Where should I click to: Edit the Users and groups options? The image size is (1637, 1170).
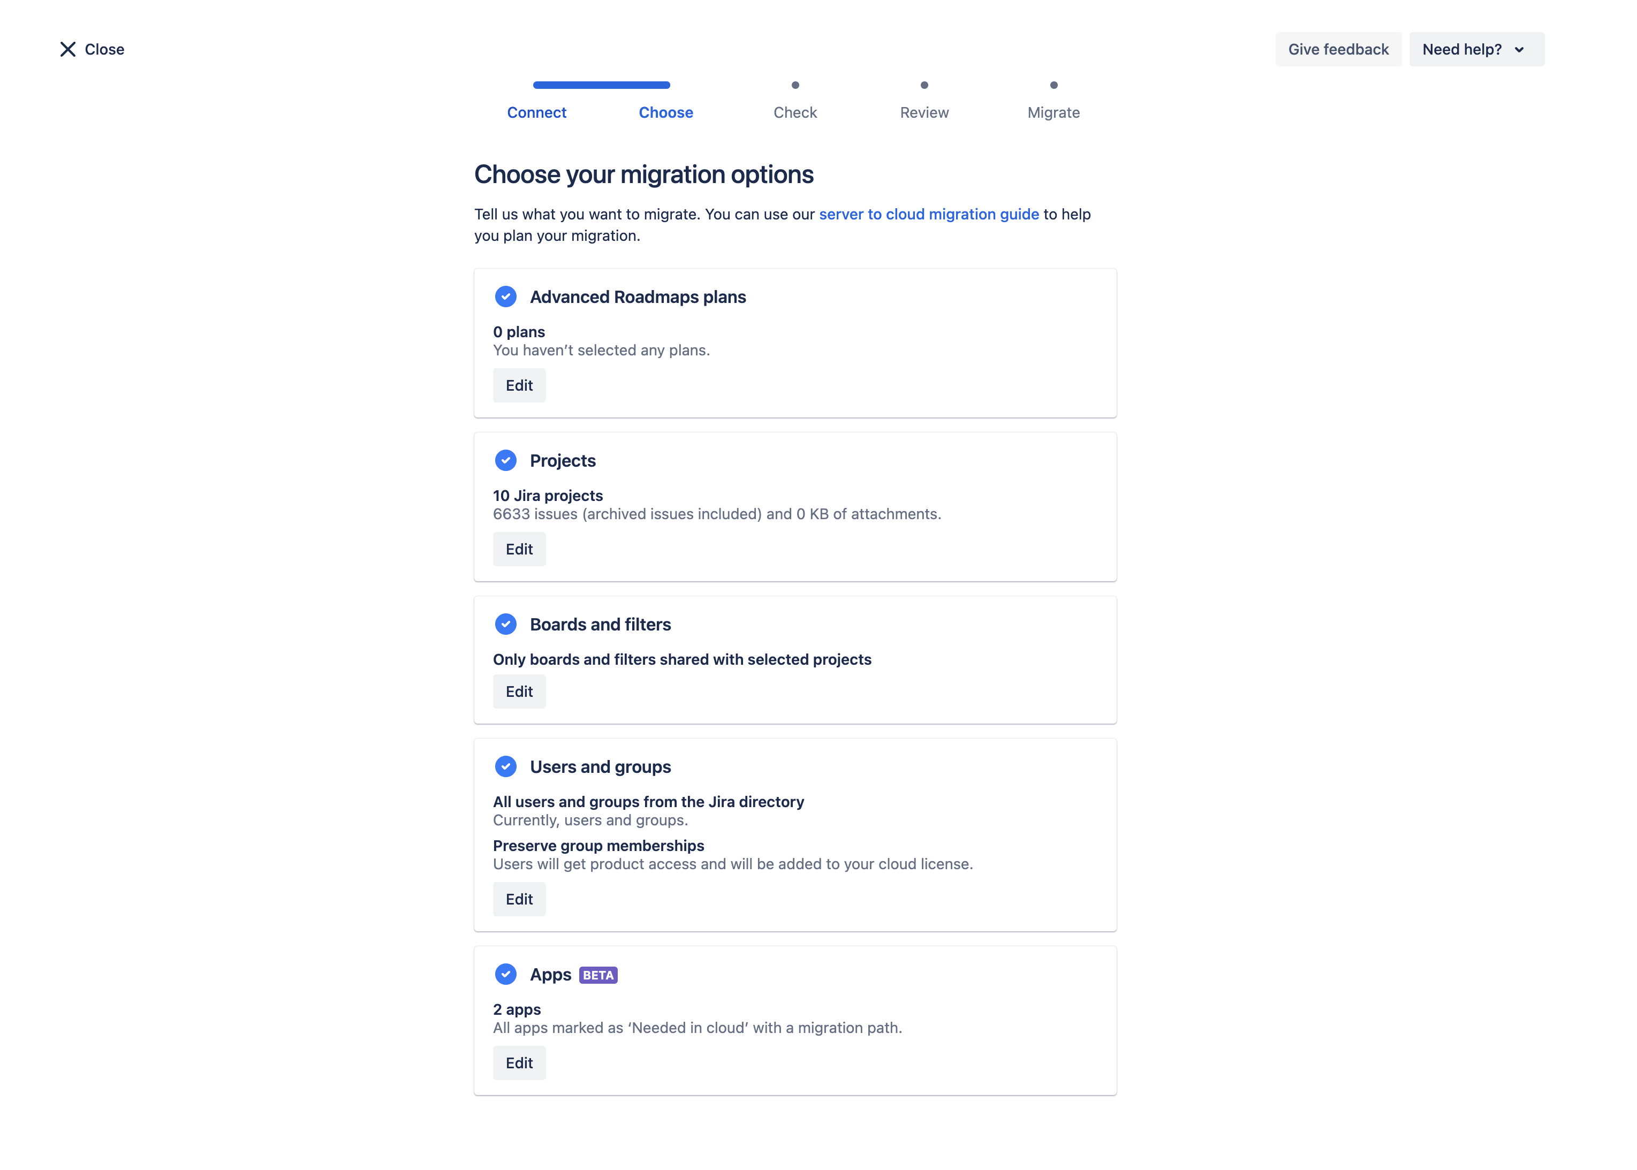(519, 899)
